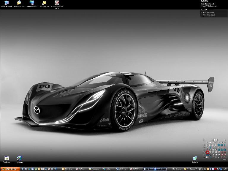Open the Planning pdf shortcut on desktop
Screen dimensions: 228x171
[x=44, y=4]
